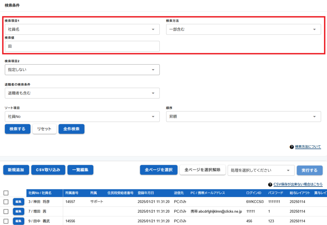Check the checkbox for 神田 将彦 row
This screenshot has width=327, height=225.
[x=6, y=202]
